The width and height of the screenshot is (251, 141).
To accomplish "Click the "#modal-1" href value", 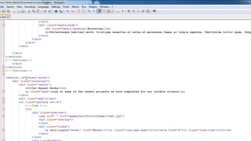I will 99,130.
